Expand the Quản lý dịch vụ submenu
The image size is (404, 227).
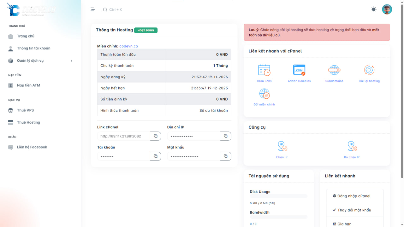click(40, 61)
